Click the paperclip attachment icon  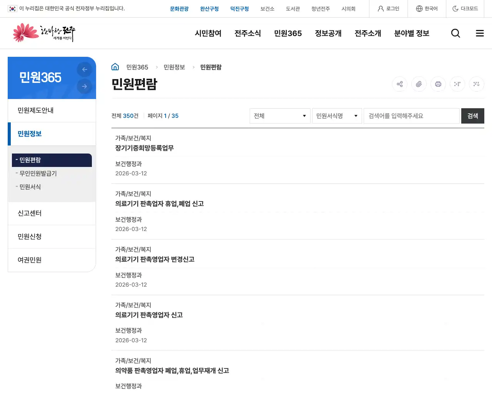tap(419, 84)
